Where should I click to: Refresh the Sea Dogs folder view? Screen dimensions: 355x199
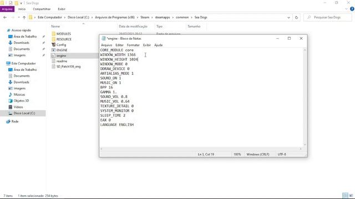296,17
